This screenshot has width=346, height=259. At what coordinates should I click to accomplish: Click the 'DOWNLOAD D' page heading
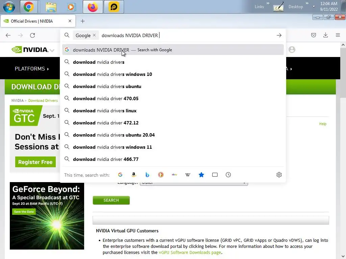pyautogui.click(x=35, y=87)
